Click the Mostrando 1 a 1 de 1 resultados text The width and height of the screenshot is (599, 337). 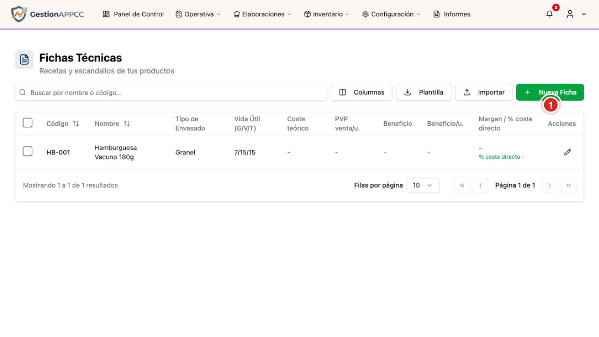tap(70, 185)
